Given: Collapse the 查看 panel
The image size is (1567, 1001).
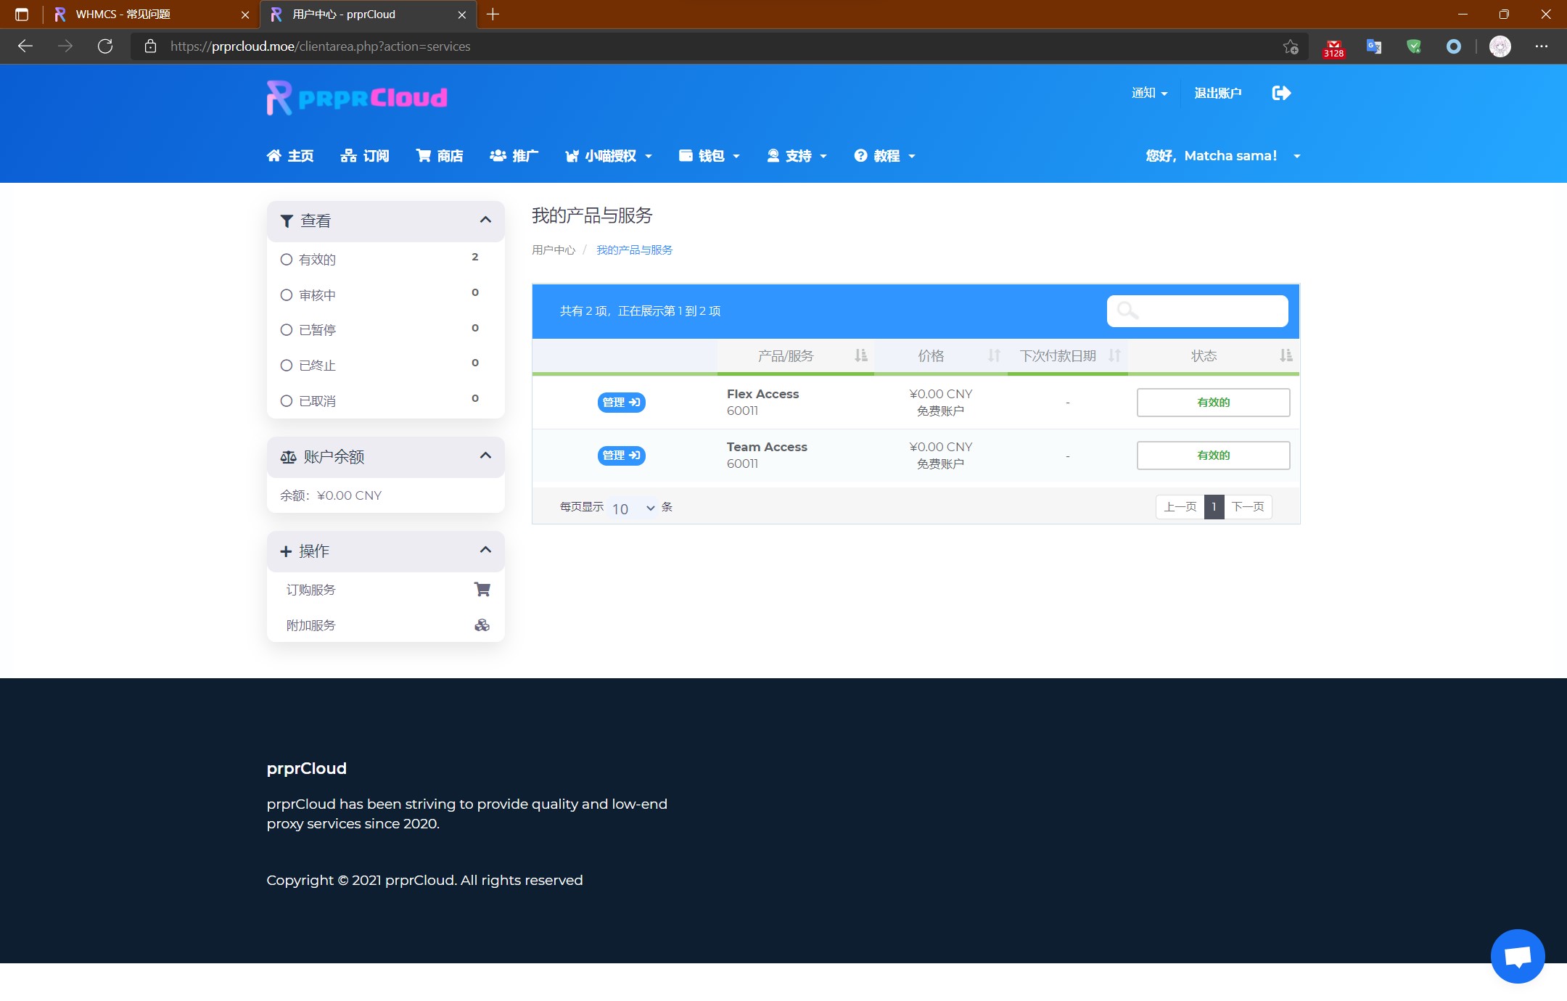Looking at the screenshot, I should 485,220.
